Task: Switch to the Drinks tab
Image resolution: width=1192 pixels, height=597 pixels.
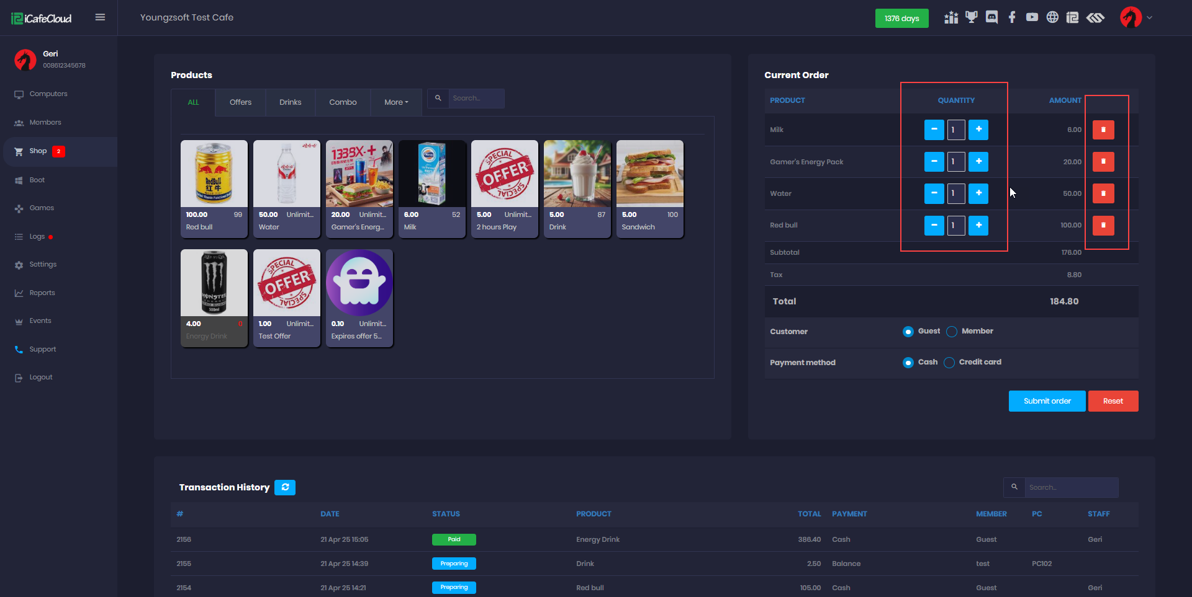Action: (x=290, y=102)
